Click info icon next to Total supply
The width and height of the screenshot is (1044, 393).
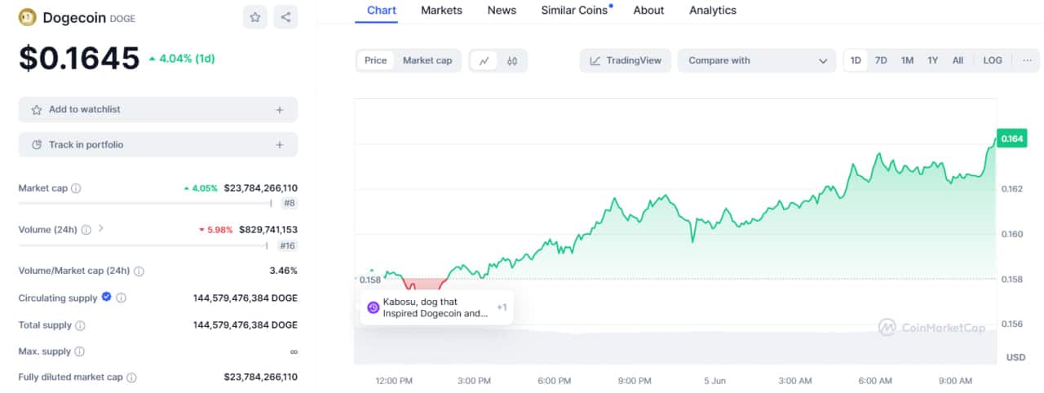click(x=80, y=325)
